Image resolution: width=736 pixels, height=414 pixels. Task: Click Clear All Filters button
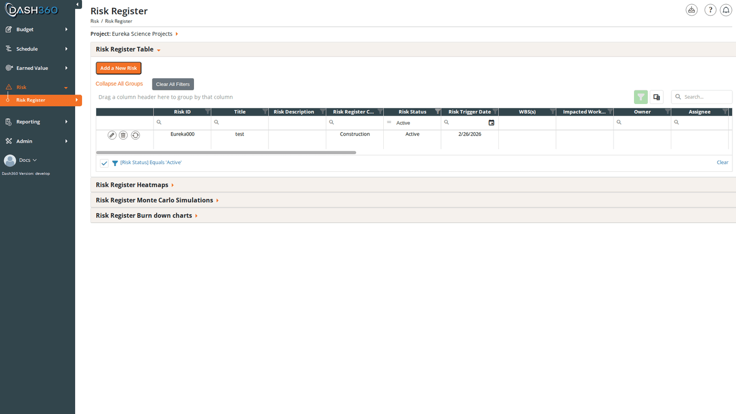173,84
